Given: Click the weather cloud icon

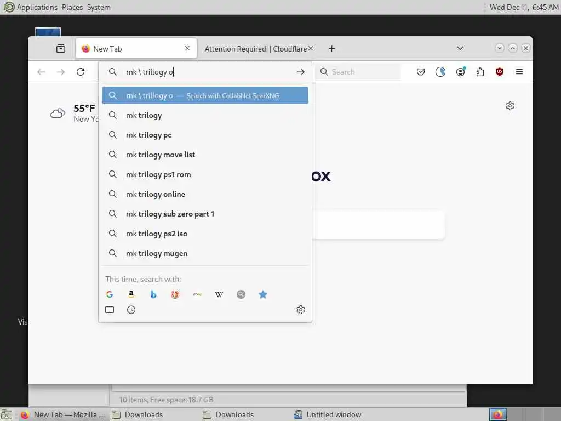Looking at the screenshot, I should pos(58,113).
